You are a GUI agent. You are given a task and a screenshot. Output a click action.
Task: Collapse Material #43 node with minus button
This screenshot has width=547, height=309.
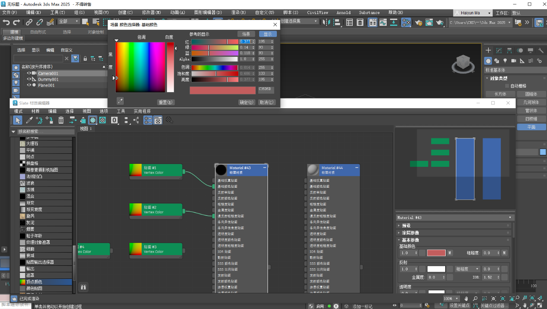click(265, 168)
